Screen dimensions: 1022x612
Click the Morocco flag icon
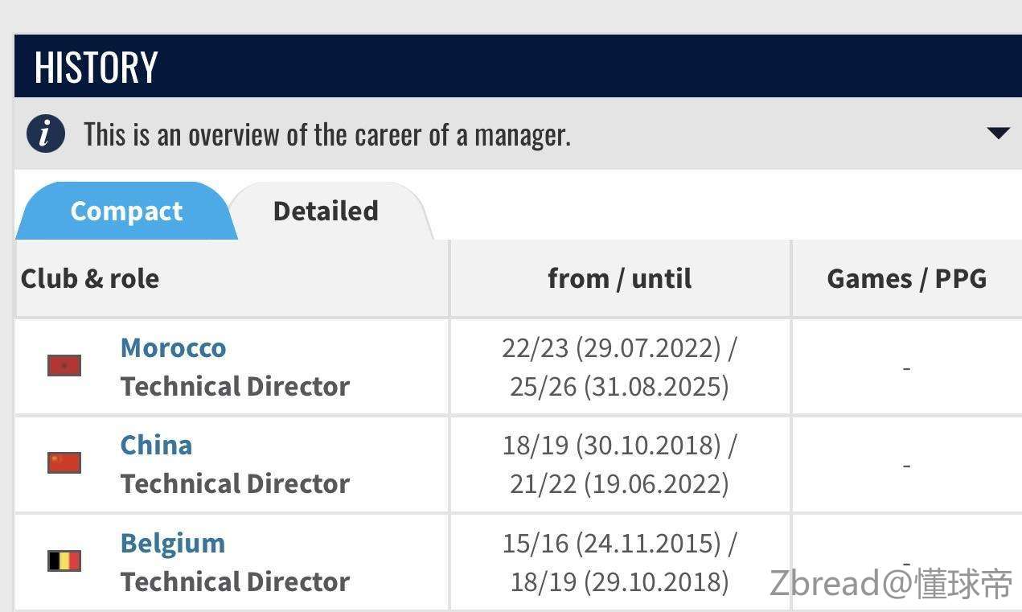click(64, 366)
